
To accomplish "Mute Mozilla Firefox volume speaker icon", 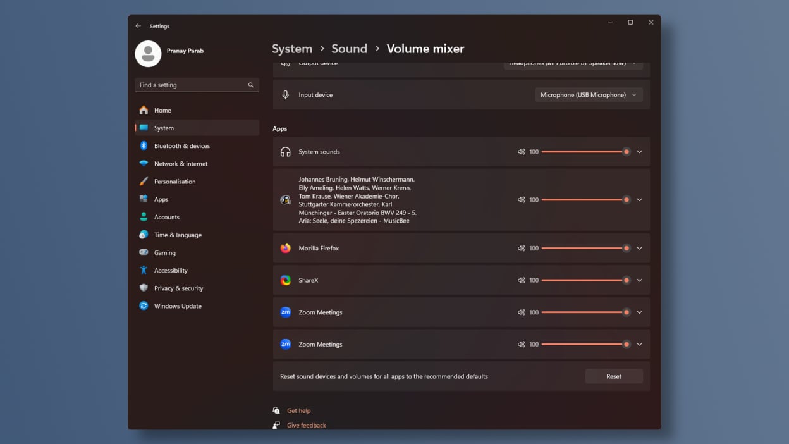I will (x=521, y=249).
